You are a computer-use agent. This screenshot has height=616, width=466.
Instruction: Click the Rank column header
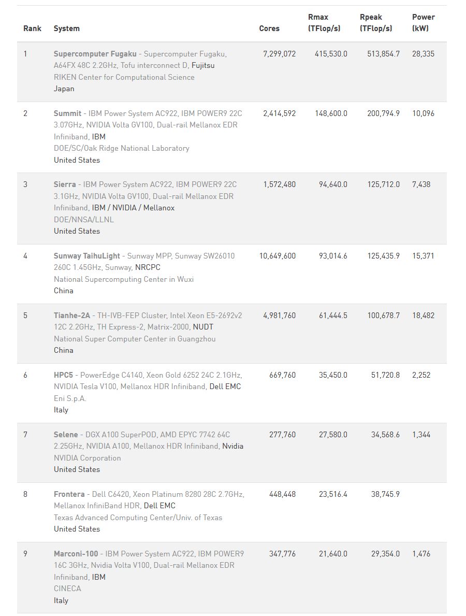point(32,28)
